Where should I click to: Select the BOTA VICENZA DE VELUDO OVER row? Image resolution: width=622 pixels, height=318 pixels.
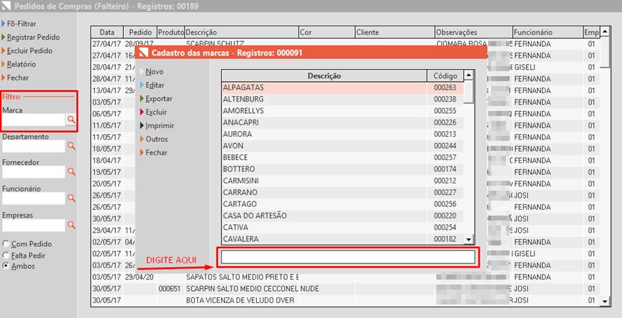(345, 300)
